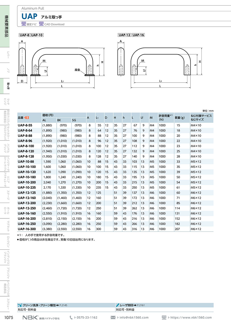Click the laser engraving pencil icon
Screen dimensions: 231x326
(x=118, y=305)
